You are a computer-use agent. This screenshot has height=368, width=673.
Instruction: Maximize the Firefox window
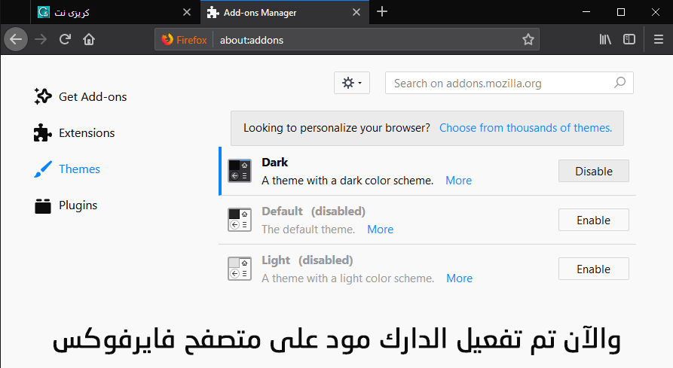(621, 12)
